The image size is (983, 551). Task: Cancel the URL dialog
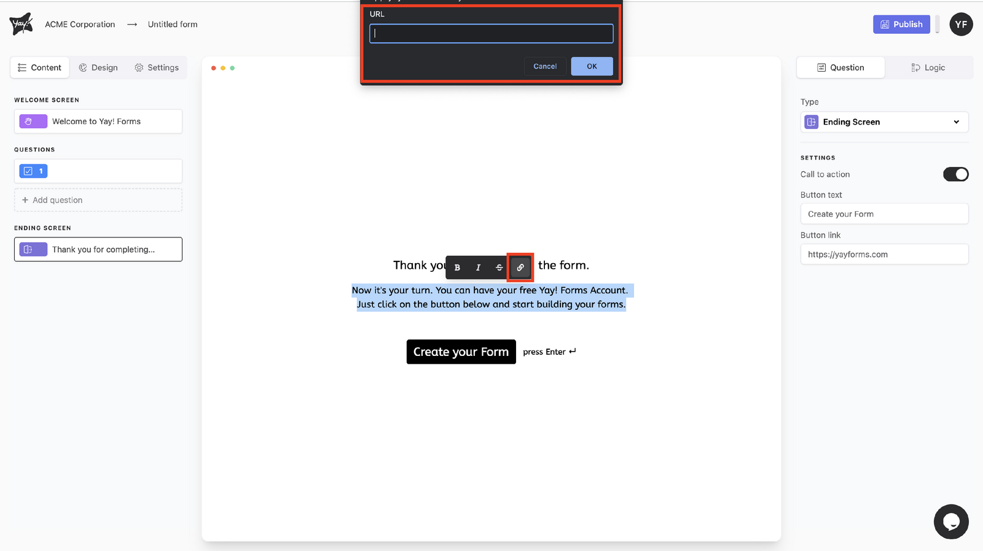pyautogui.click(x=545, y=66)
